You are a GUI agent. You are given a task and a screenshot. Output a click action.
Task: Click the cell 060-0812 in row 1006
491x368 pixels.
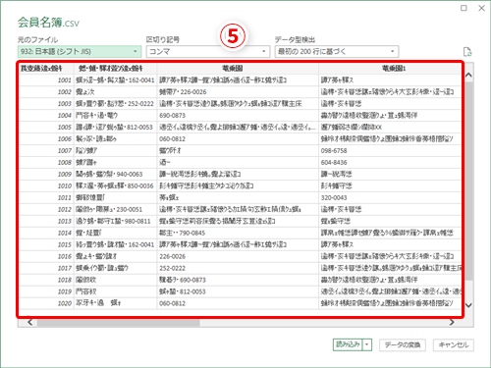pos(238,139)
